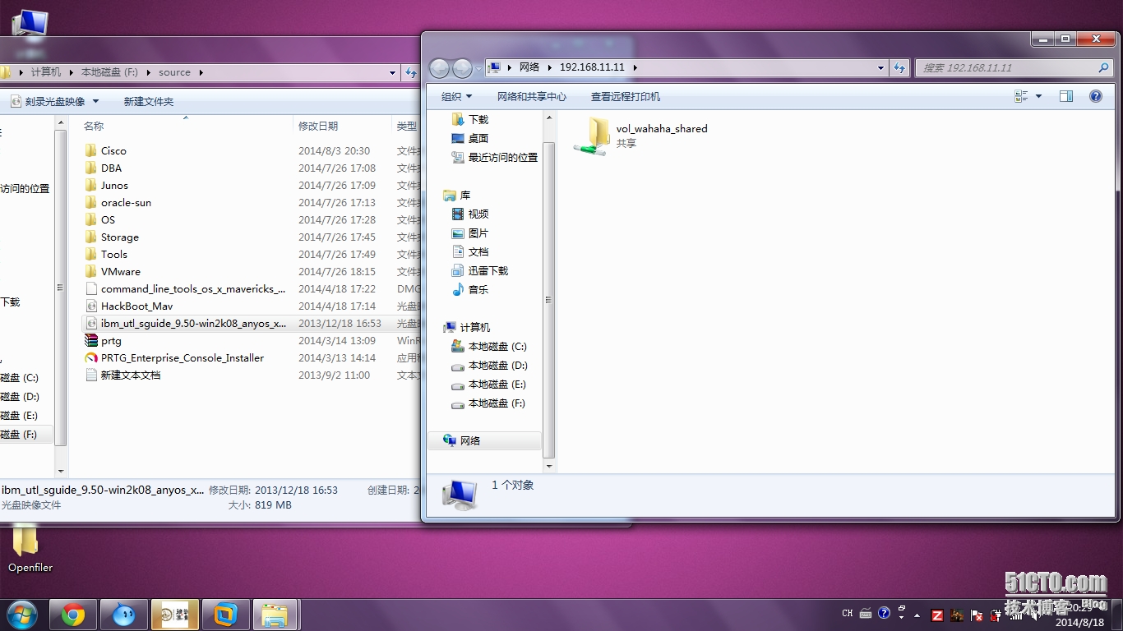Expand the view options dropdown arrow
This screenshot has height=631, width=1123.
(x=1038, y=96)
